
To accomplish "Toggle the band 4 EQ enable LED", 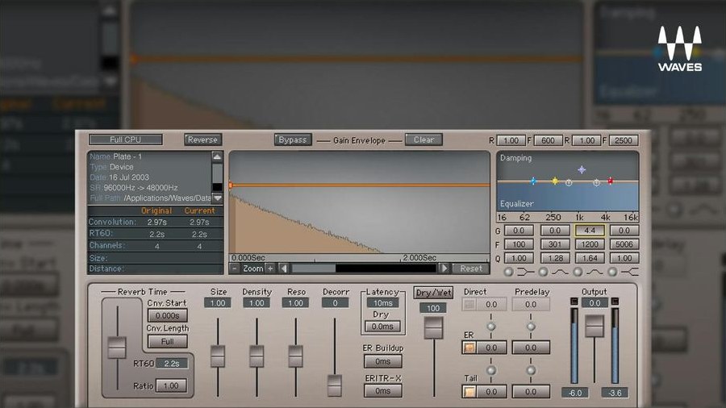I will [612, 272].
